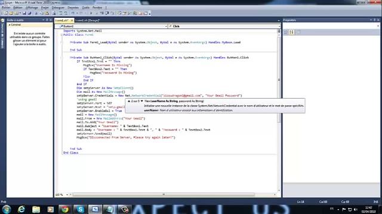Open Skype from the taskbar
Viewport: 382px width, 214px height.
80,209
